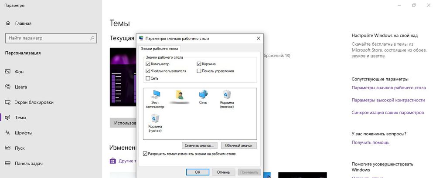The image size is (436, 178).
Task: Select the Сеть network icon in list
Action: 203,95
